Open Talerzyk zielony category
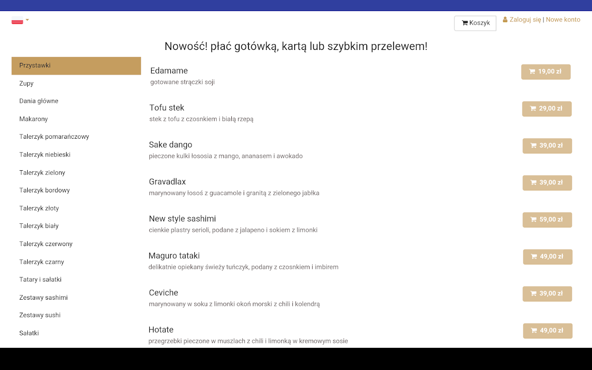The width and height of the screenshot is (592, 370). click(x=76, y=173)
